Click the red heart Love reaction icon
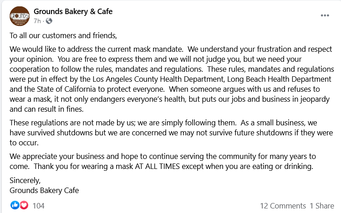 coord(24,205)
